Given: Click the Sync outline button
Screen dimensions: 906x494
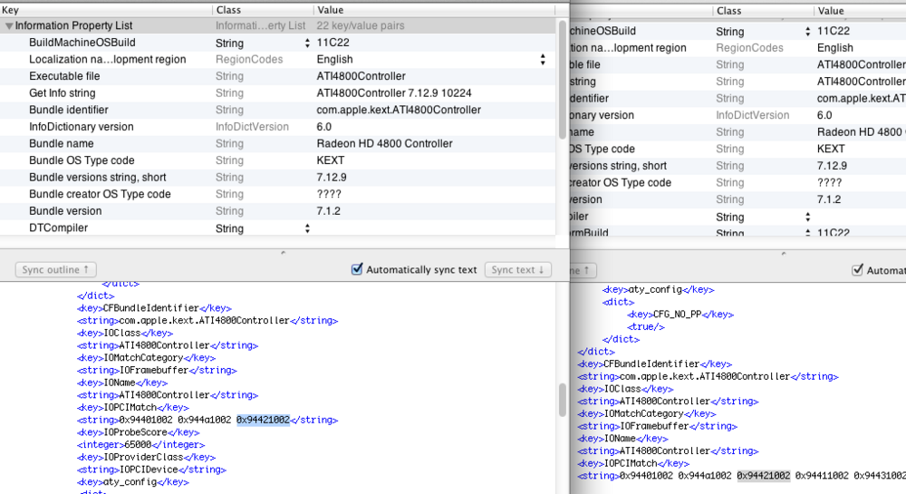Looking at the screenshot, I should pyautogui.click(x=56, y=269).
